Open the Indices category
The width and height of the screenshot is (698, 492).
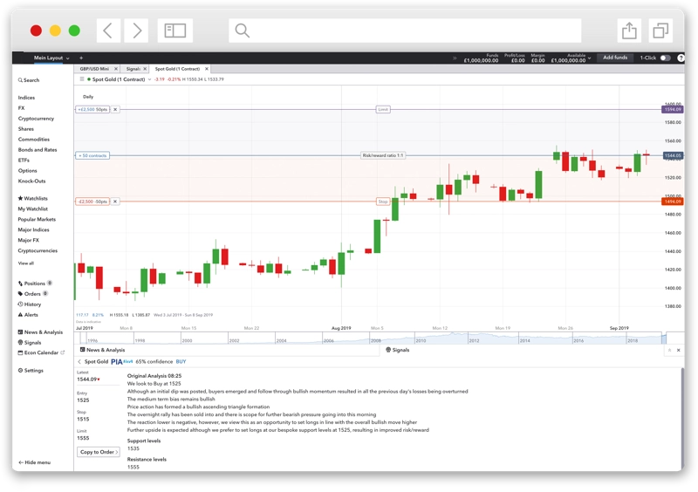[x=26, y=98]
